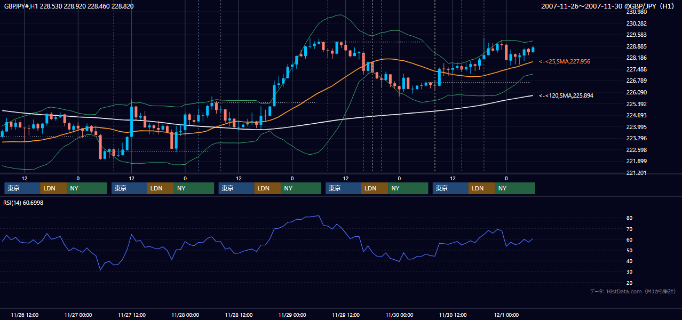Click the RSI scale value 20
The height and width of the screenshot is (320, 682).
click(x=630, y=283)
